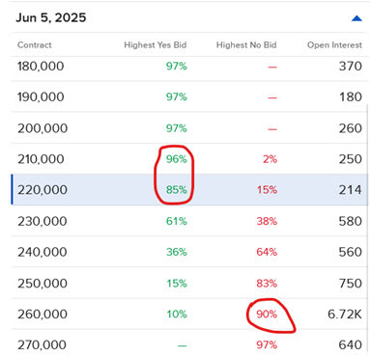The height and width of the screenshot is (356, 370).
Task: Select the 200,000 contract row
Action: point(189,128)
